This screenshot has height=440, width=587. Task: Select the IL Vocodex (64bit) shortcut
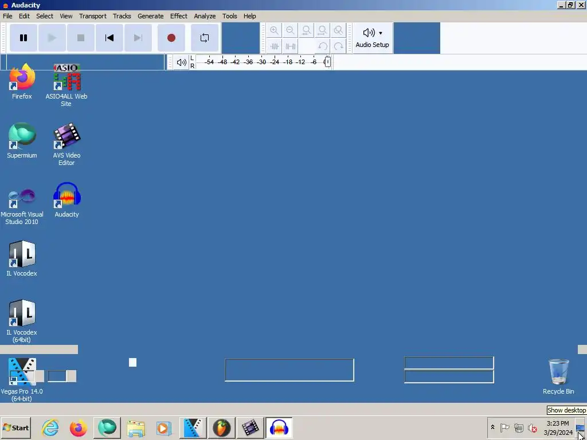coord(22,321)
